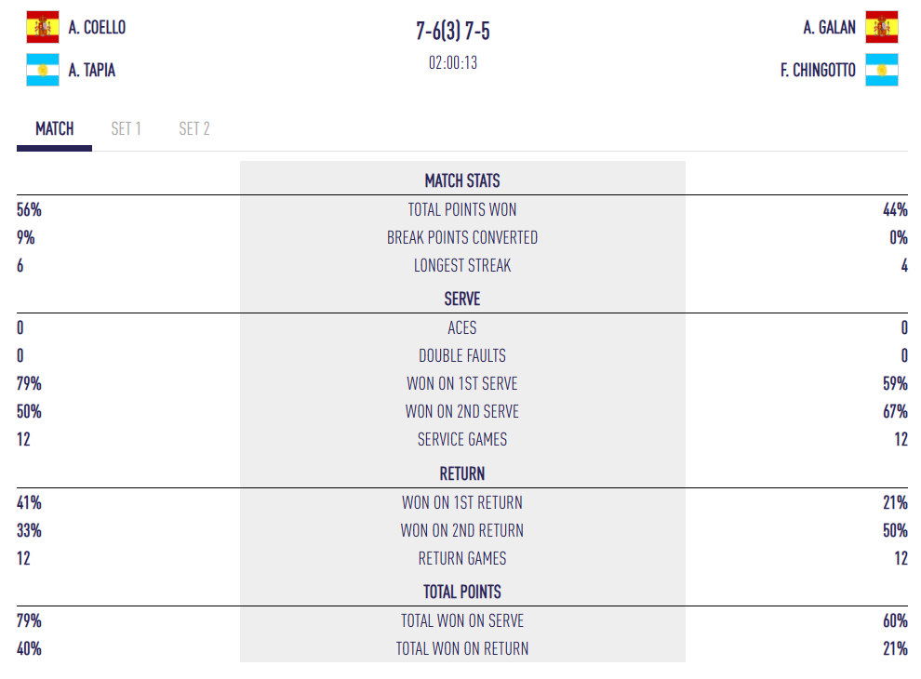This screenshot has width=921, height=679.
Task: Click the Argentina flag beside A. Tapia
Action: [42, 70]
